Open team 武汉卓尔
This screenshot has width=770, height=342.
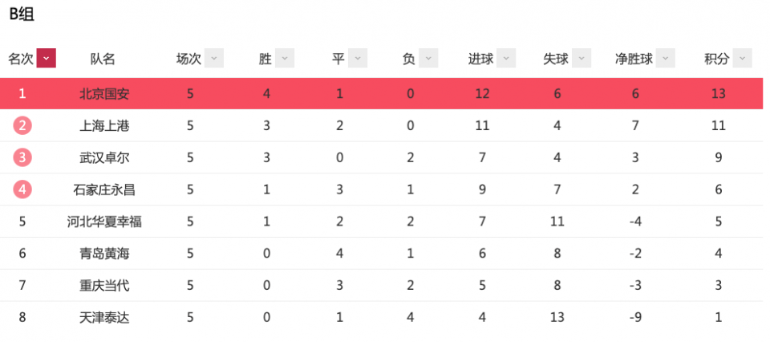point(104,157)
